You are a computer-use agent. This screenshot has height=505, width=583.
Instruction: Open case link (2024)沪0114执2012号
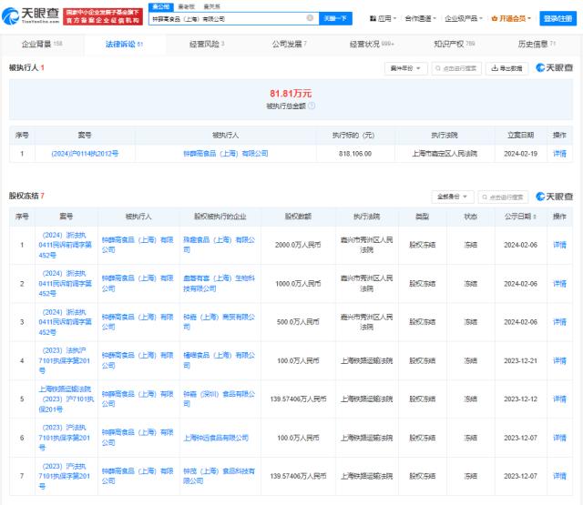point(85,154)
